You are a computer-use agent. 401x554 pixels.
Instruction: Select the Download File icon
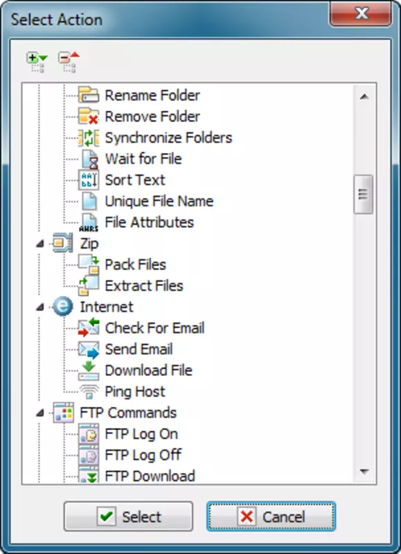coord(89,370)
